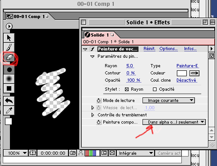Click the effects window collapse box
Screen dimensions: 217x166
coord(212,23)
